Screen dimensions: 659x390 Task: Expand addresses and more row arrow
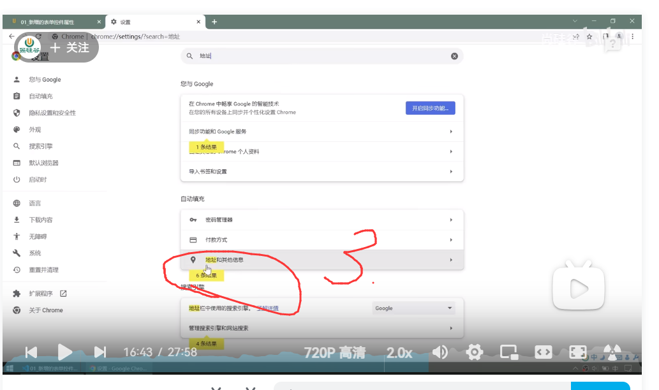pos(451,260)
